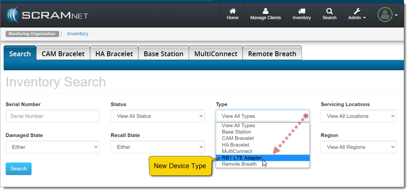
Task: Select the Search tab
Action: [20, 53]
